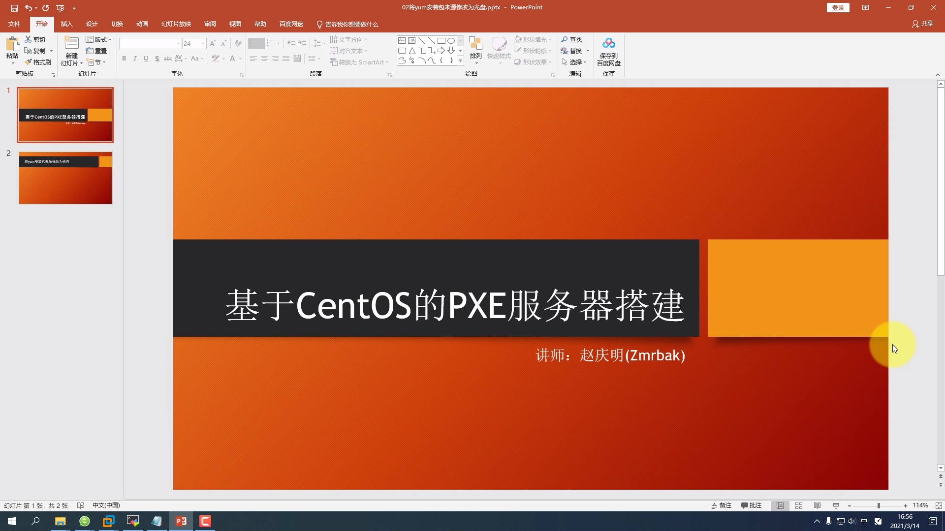Screen dimensions: 945x531
Task: Toggle underline formatting
Action: (146, 59)
